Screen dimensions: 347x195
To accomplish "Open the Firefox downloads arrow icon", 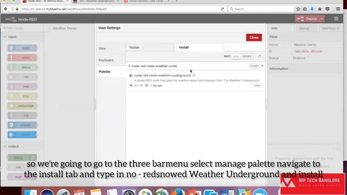I will (x=312, y=9).
